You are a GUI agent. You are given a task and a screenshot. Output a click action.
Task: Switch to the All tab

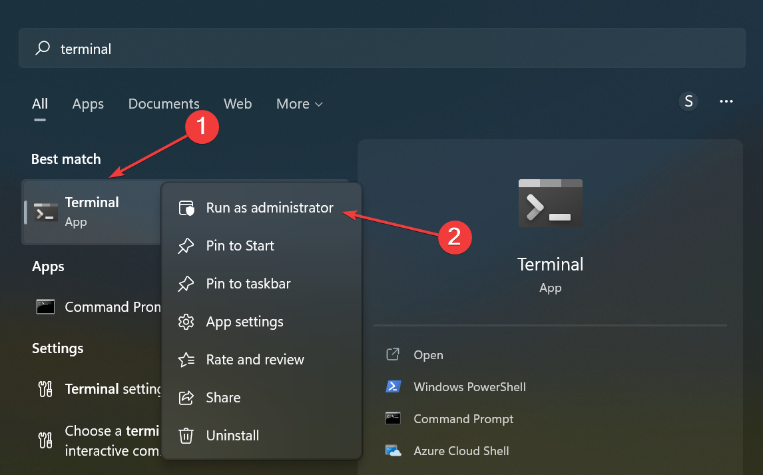(x=40, y=104)
